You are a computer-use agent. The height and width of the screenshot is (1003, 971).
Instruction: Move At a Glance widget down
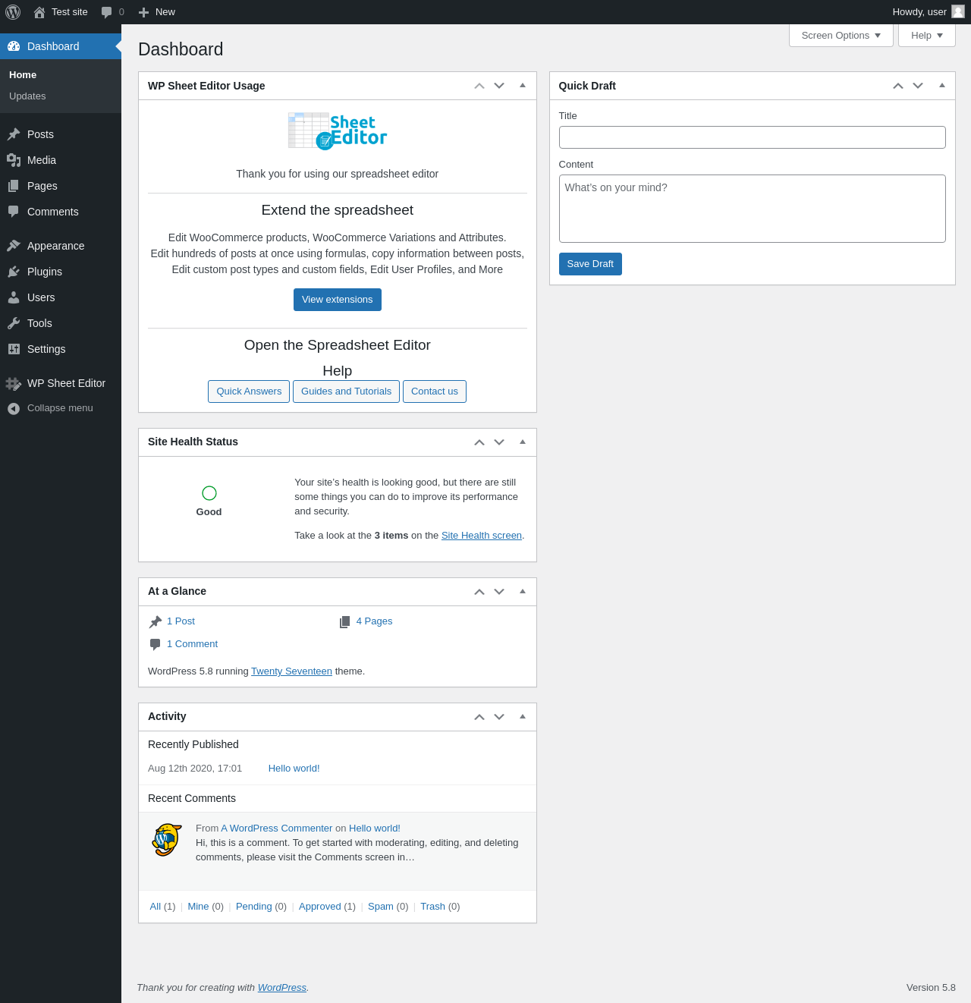click(499, 591)
